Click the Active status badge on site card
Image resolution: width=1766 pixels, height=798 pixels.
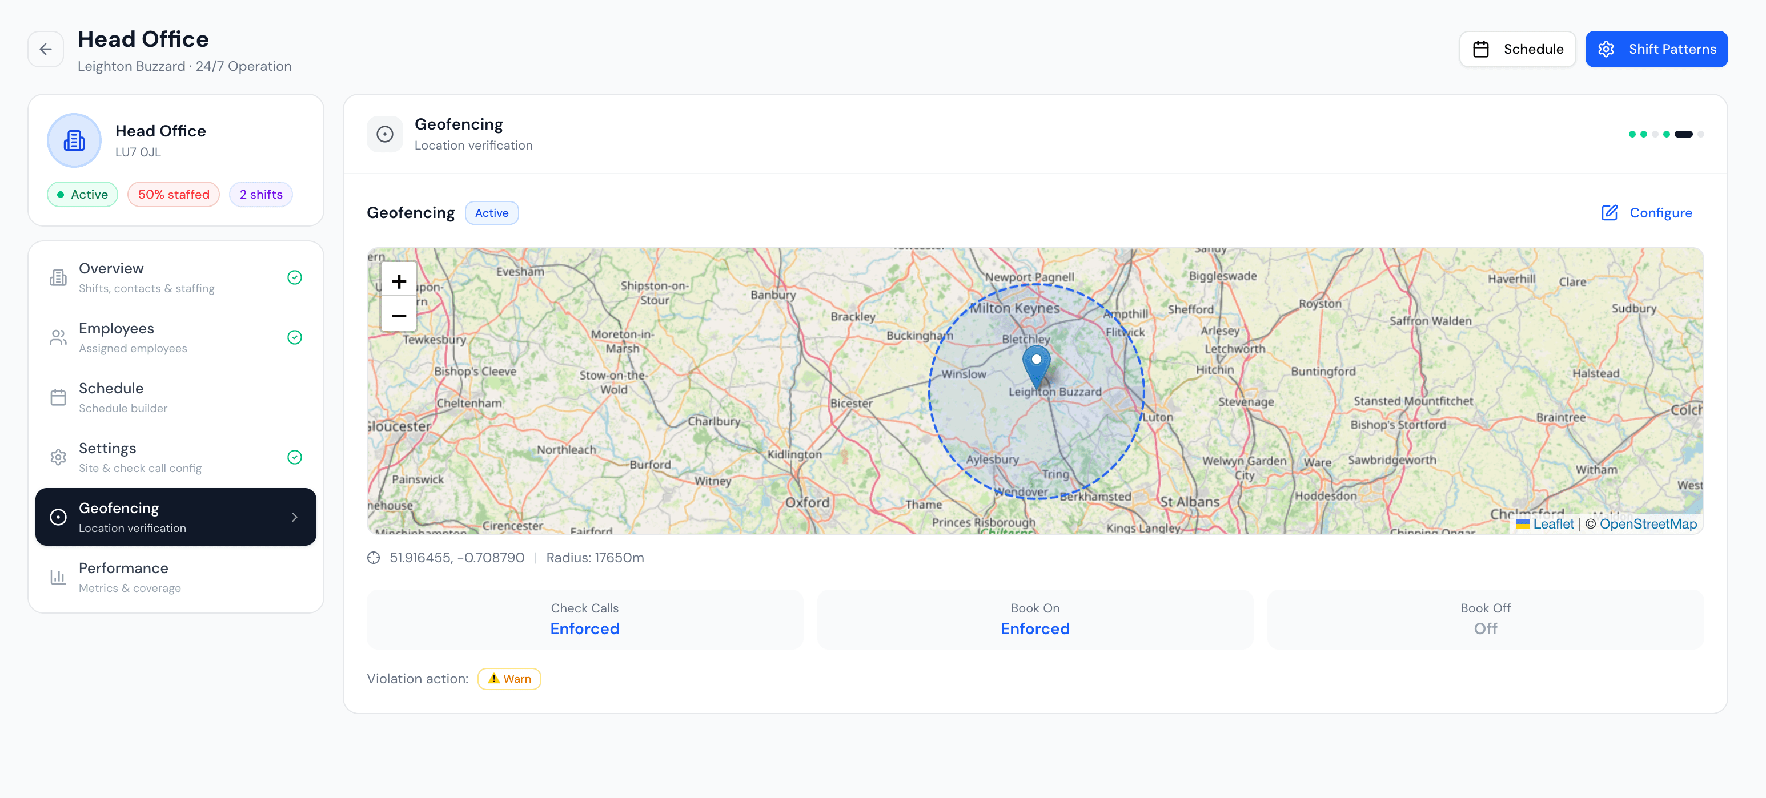[x=82, y=195]
